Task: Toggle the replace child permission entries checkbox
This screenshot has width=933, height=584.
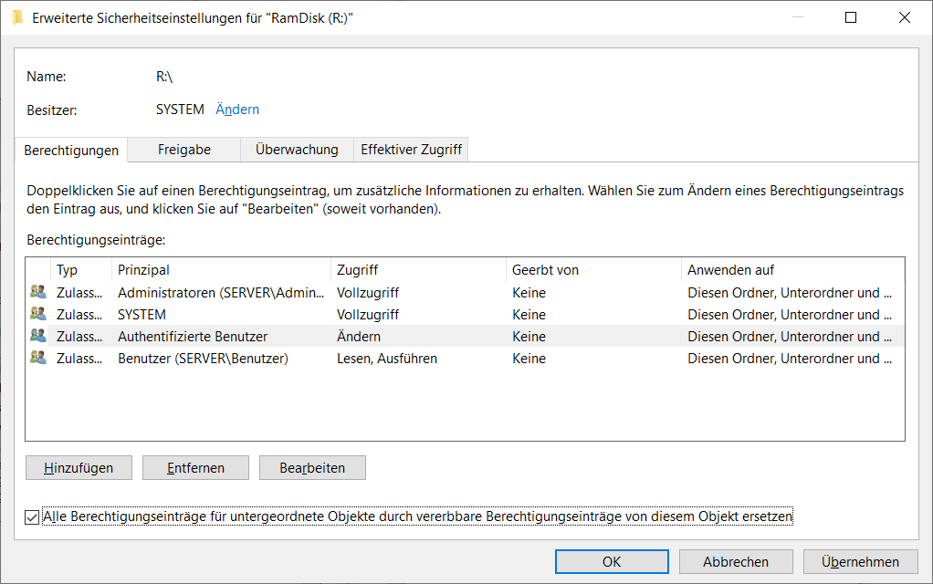Action: (33, 517)
